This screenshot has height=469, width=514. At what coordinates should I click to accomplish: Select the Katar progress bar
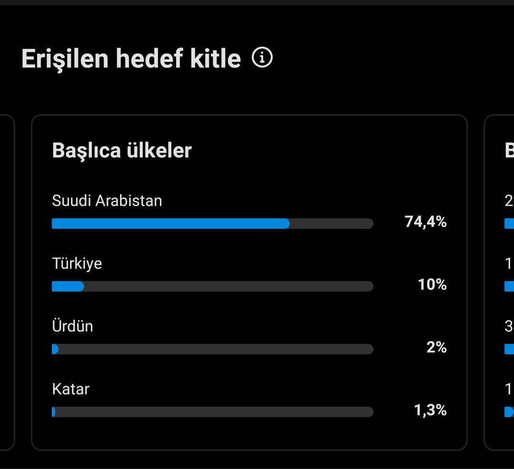point(212,412)
